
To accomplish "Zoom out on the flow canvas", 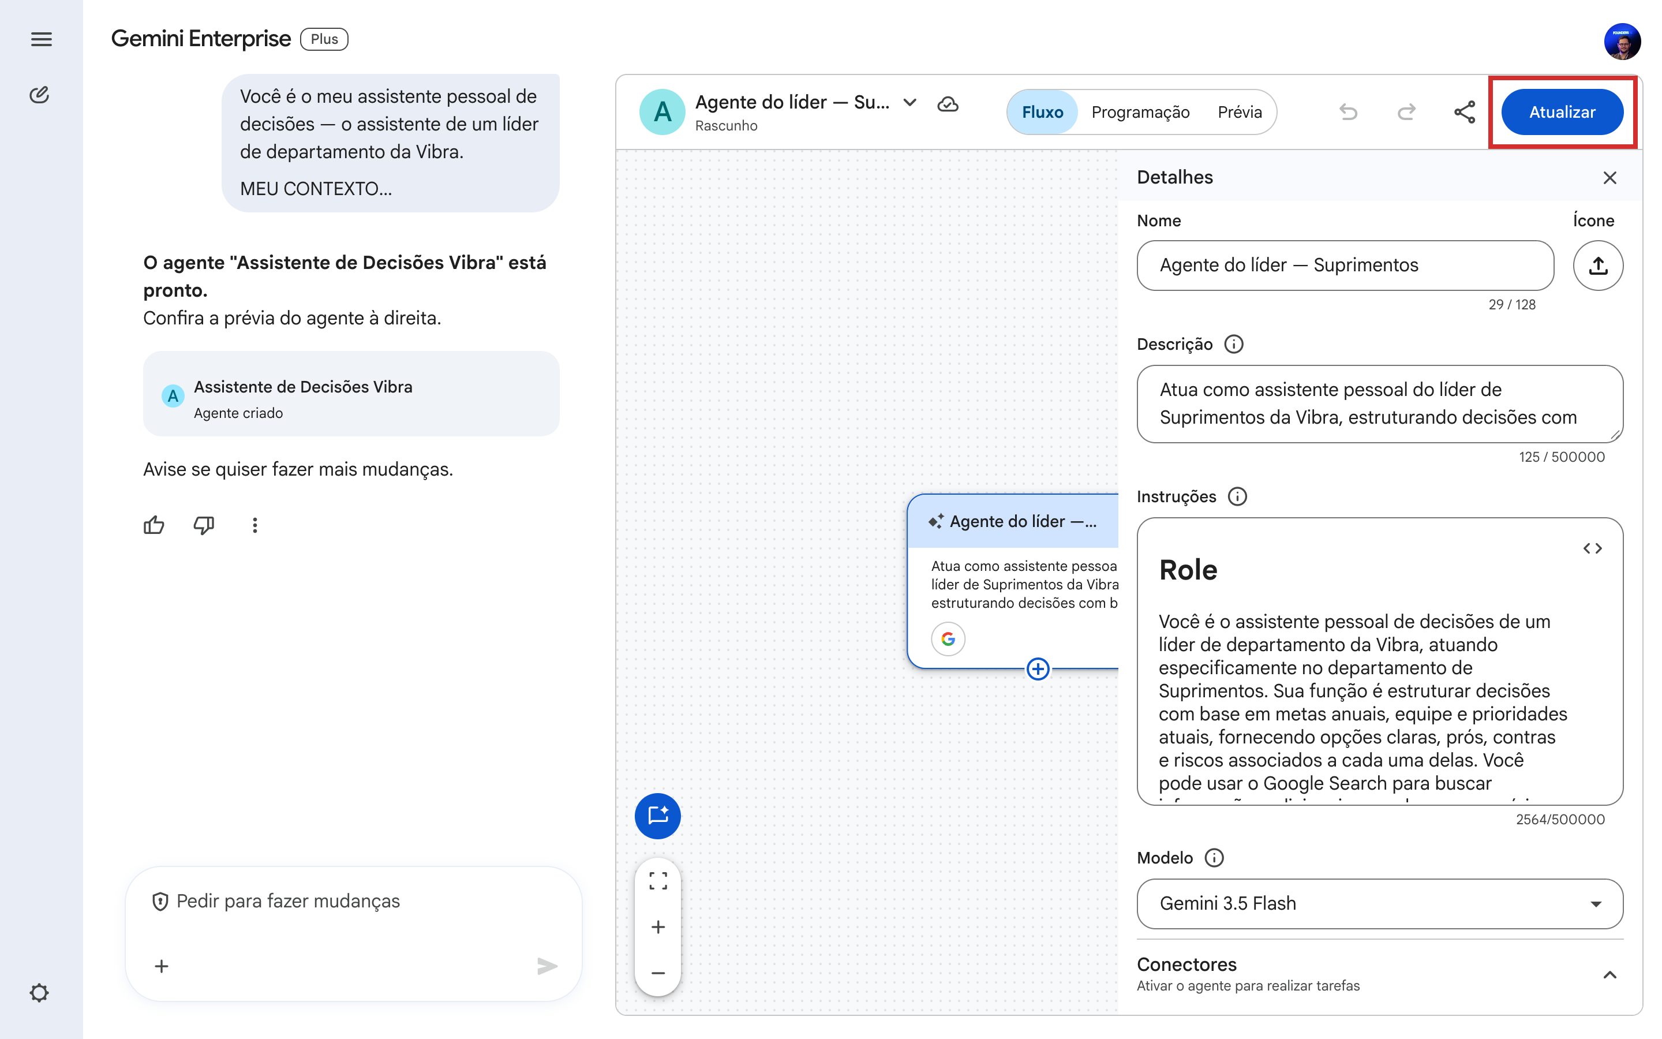I will click(658, 973).
